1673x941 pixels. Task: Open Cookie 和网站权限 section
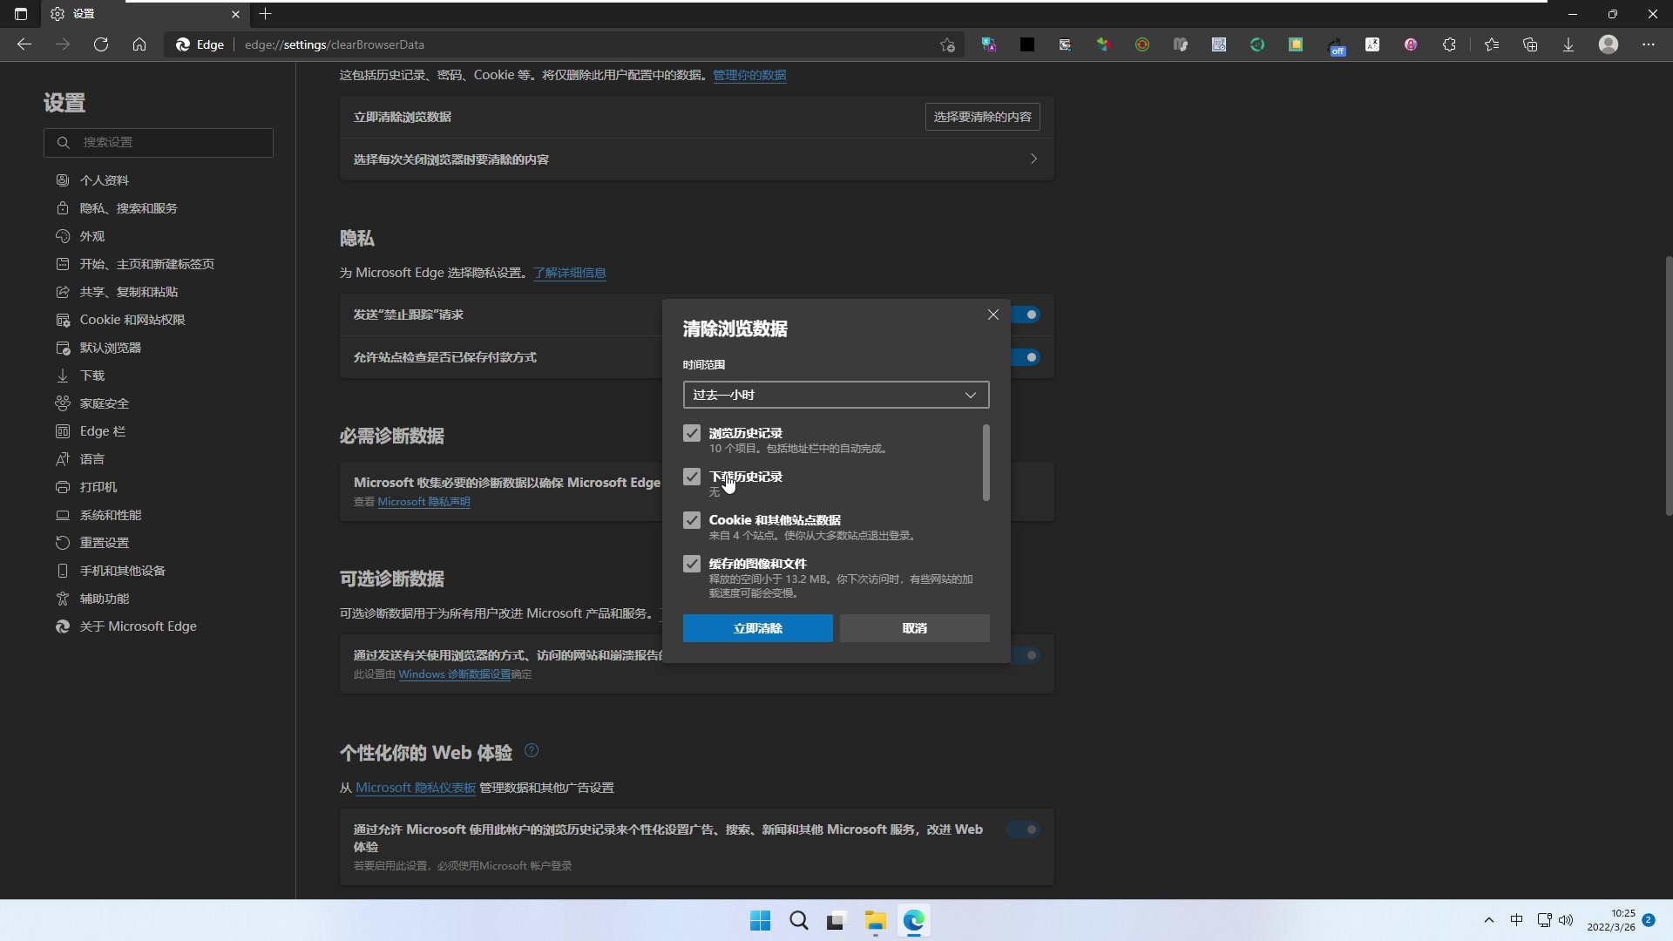pos(132,320)
